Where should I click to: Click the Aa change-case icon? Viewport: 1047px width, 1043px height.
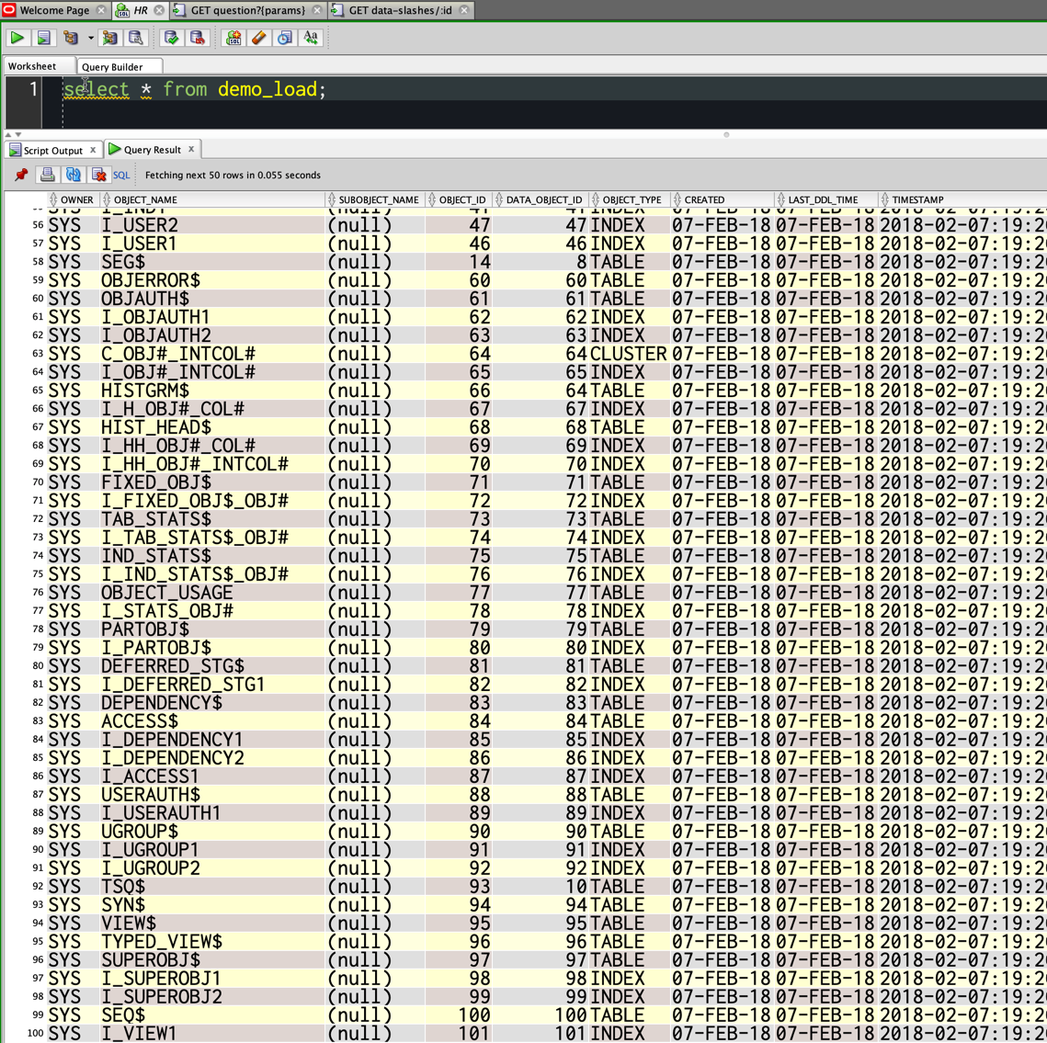point(312,38)
